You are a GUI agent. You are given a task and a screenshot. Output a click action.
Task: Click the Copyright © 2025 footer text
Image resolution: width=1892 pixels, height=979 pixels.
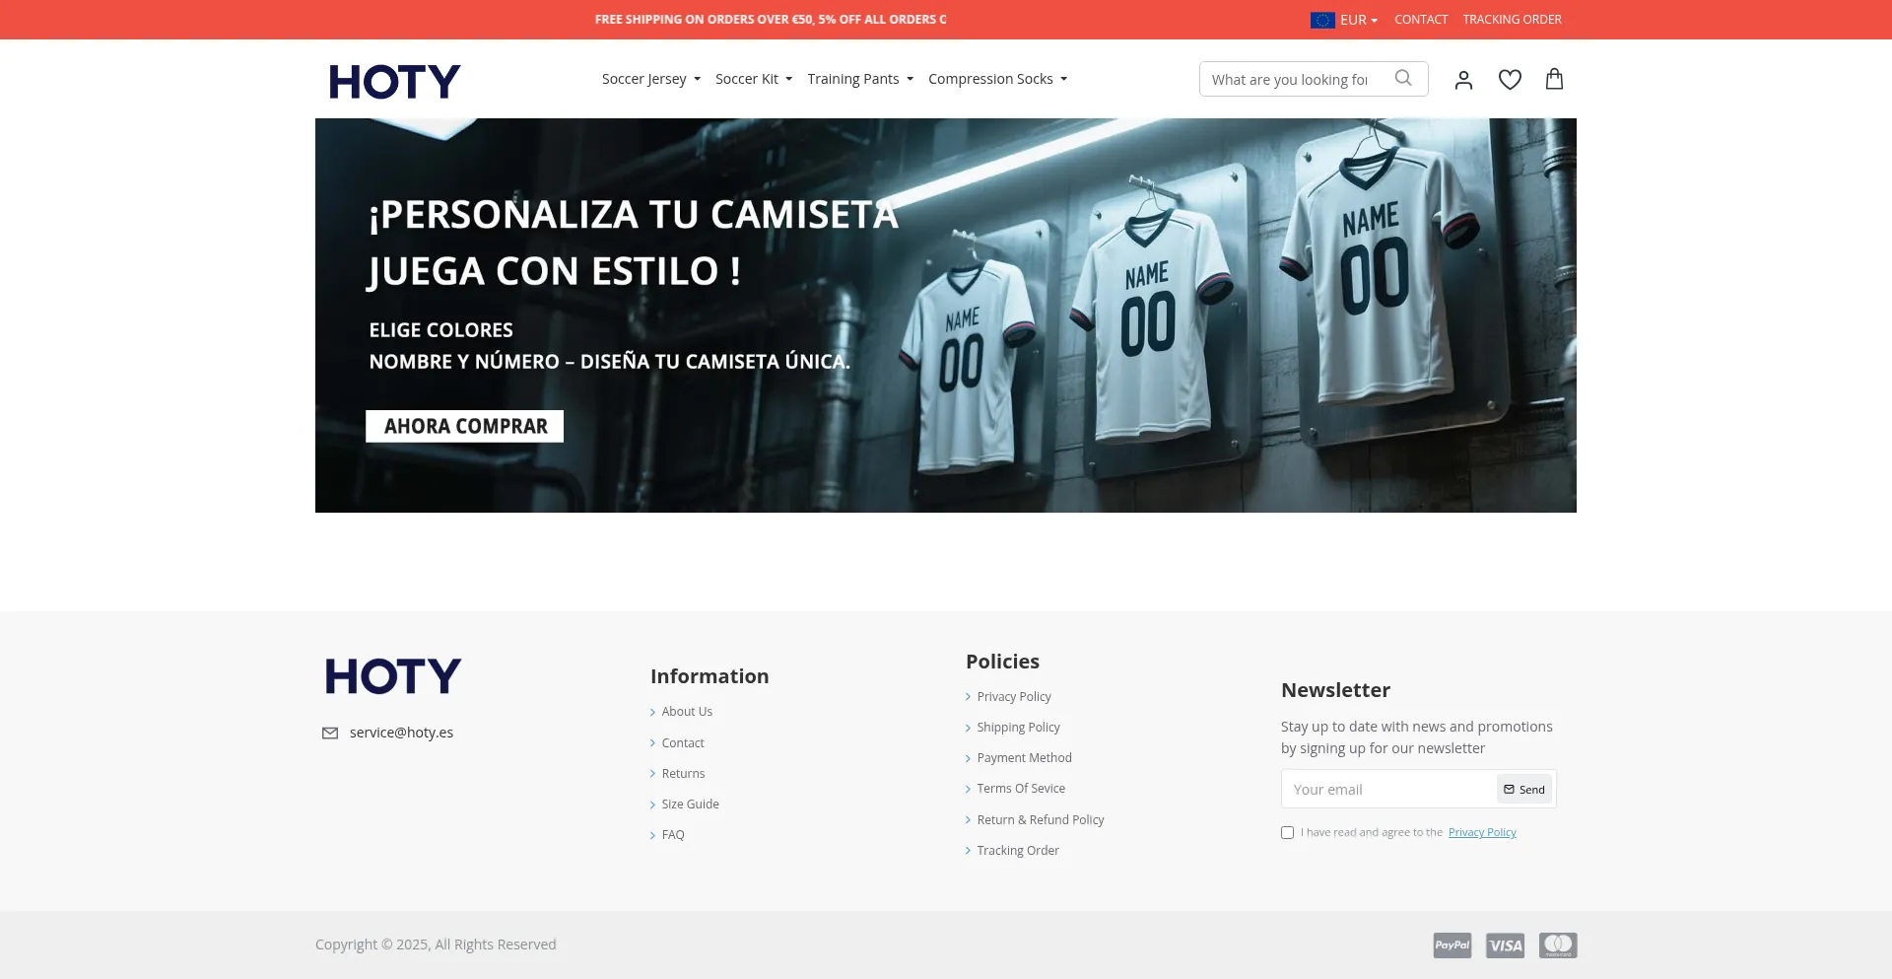coord(436,944)
